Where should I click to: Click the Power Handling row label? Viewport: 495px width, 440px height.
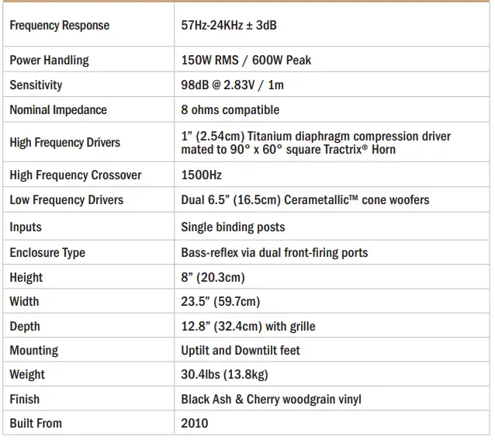point(49,60)
